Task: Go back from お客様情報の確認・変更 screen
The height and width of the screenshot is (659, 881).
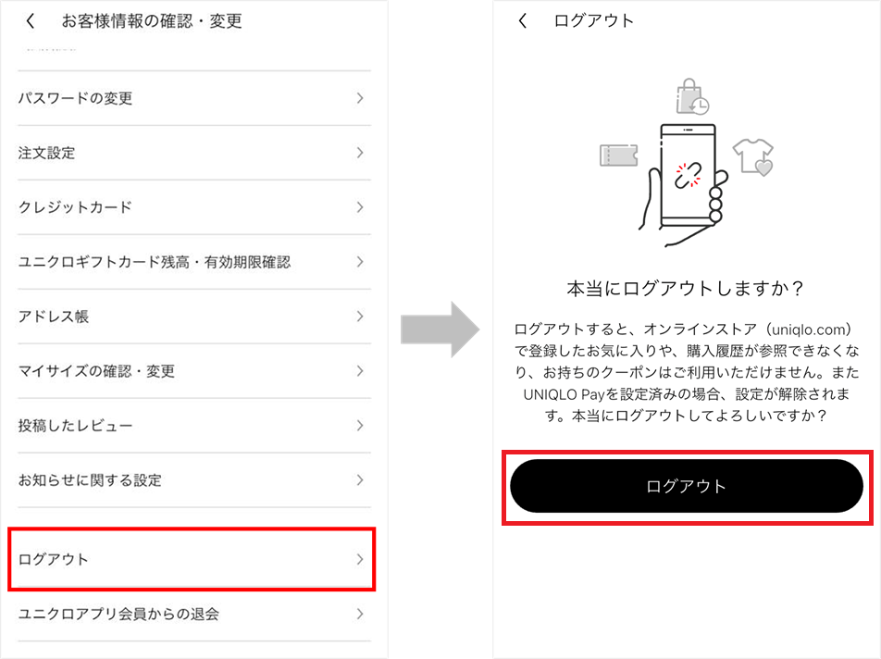Action: [x=31, y=21]
